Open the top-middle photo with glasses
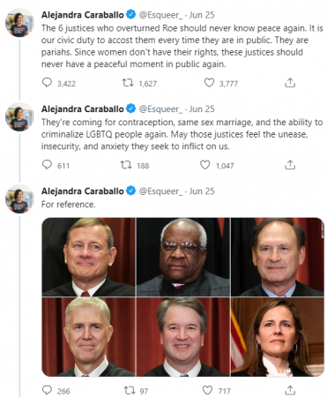327x397 pixels. [x=183, y=257]
